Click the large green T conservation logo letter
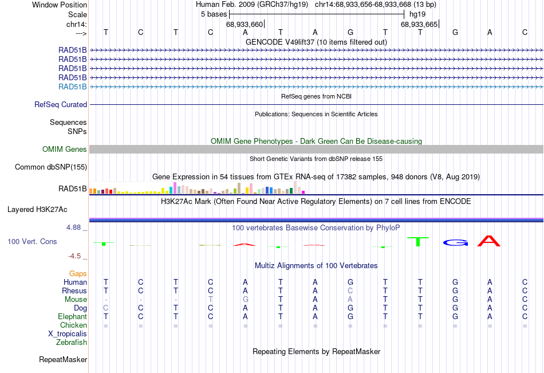Viewport: 544px width, 373px height. pos(418,242)
